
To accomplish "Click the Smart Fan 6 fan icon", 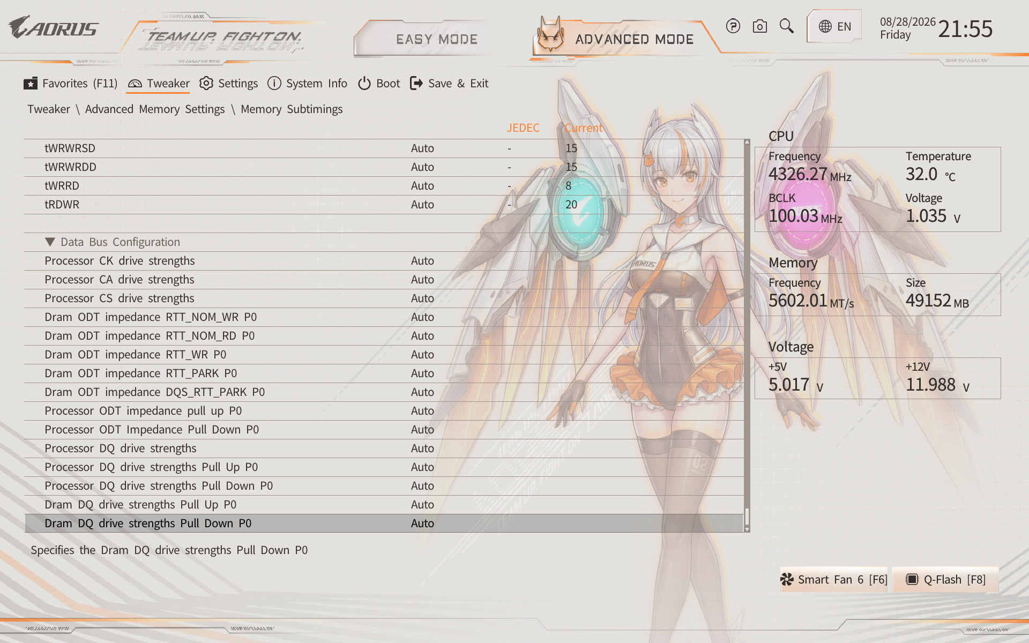I will [x=787, y=579].
